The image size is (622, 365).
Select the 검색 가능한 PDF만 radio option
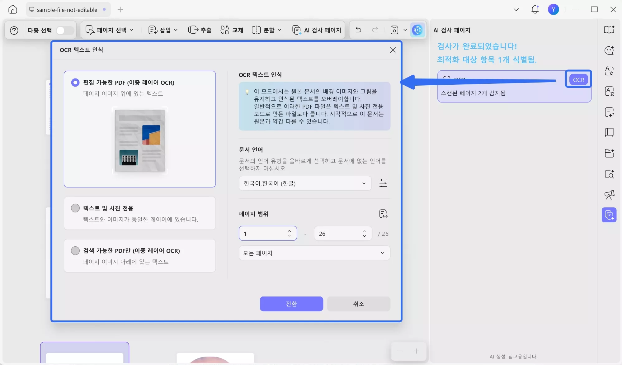click(x=75, y=250)
